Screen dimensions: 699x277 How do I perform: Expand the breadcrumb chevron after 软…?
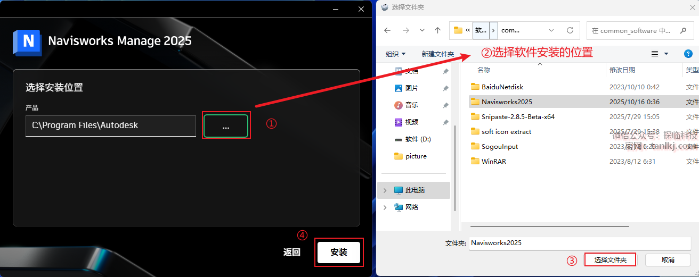pyautogui.click(x=493, y=30)
